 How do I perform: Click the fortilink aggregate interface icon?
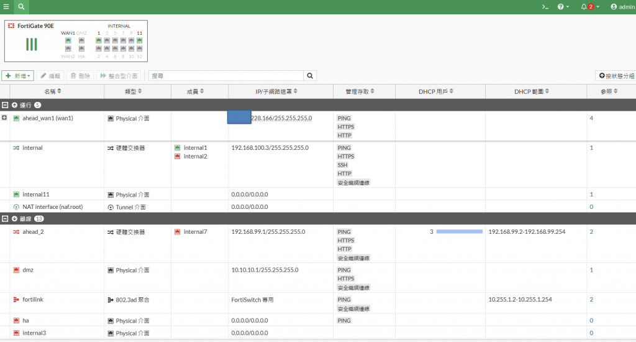16,299
